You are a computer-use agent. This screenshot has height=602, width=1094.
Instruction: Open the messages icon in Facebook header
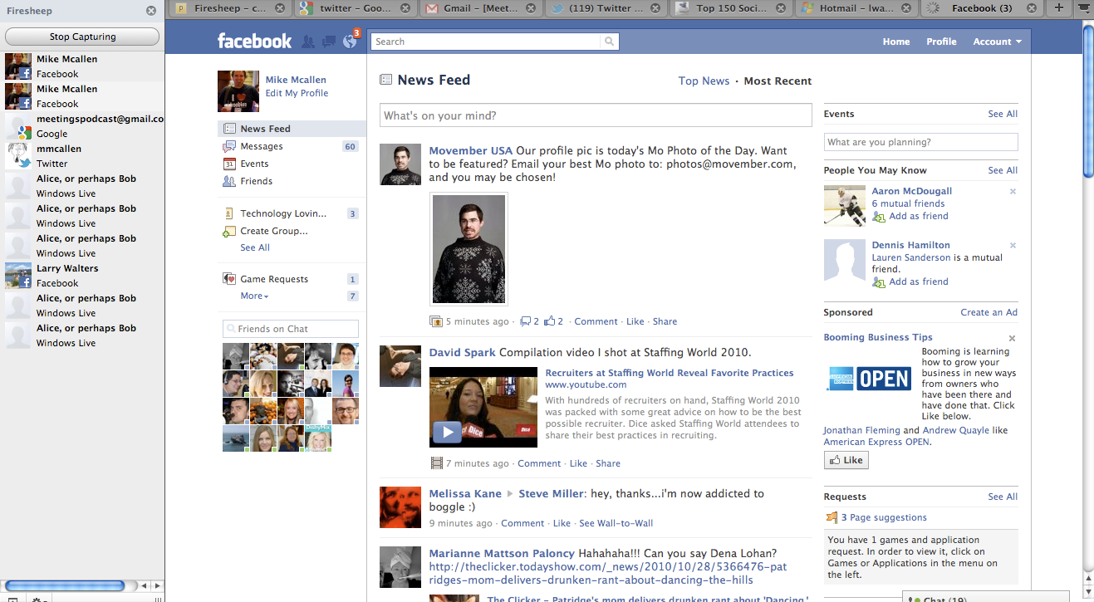coord(329,42)
